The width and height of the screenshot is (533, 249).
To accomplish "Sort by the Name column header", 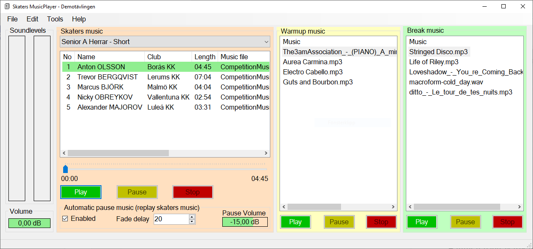I will 110,57.
